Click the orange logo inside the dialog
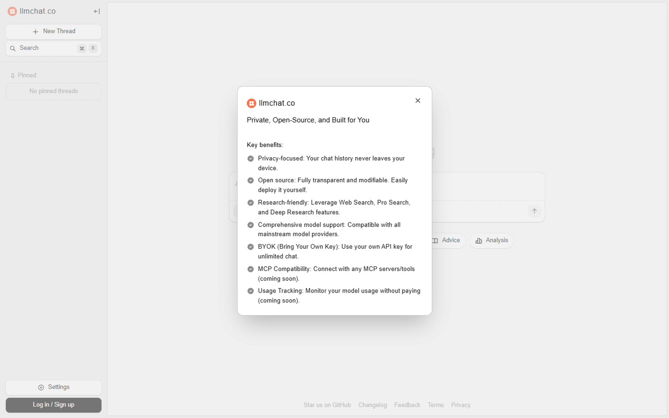Screen dimensions: 669x418 (251, 103)
